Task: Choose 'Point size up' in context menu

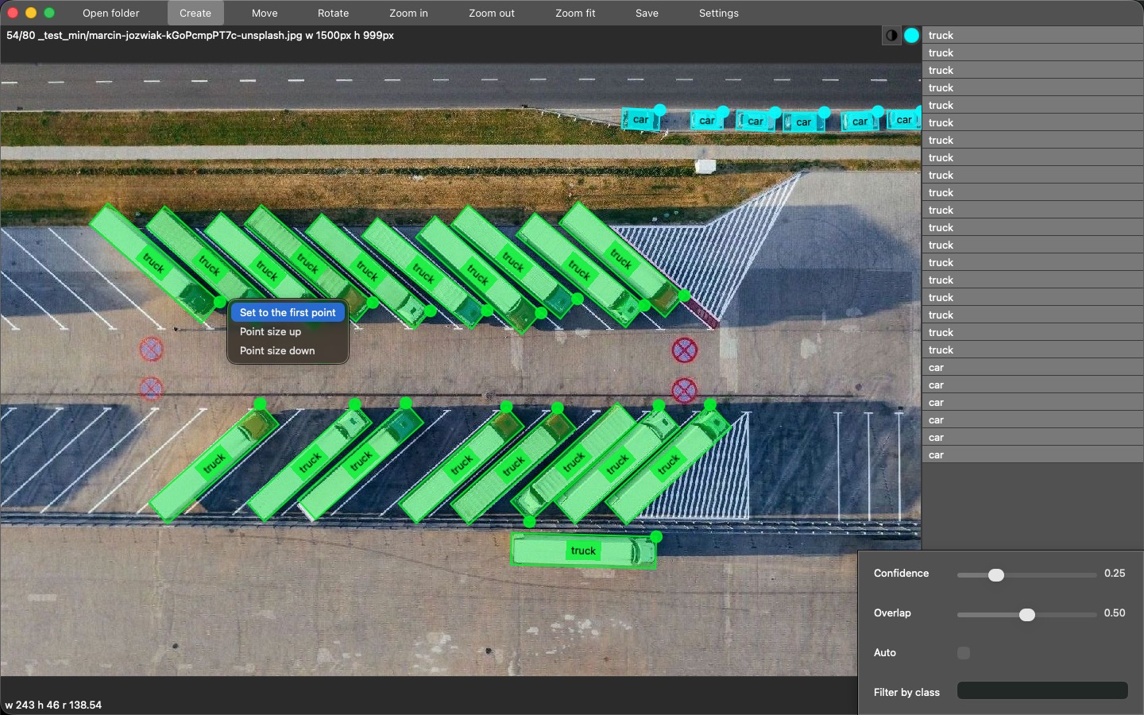Action: [x=270, y=332]
